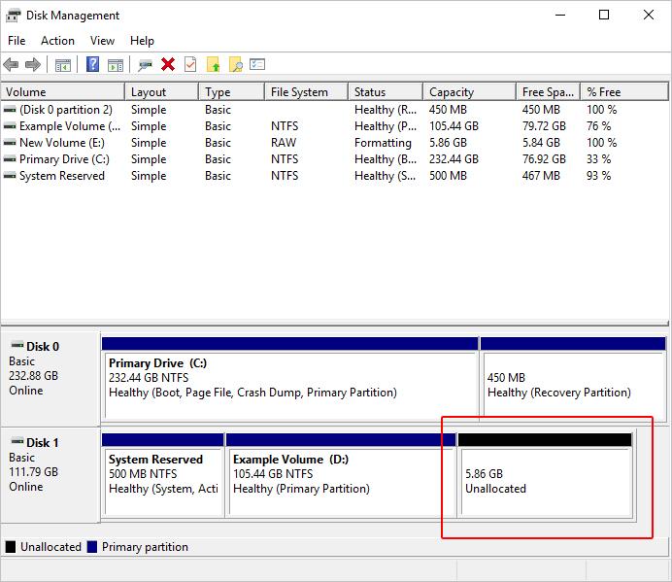
Task: Select the System Reserved list row
Action: (334, 176)
